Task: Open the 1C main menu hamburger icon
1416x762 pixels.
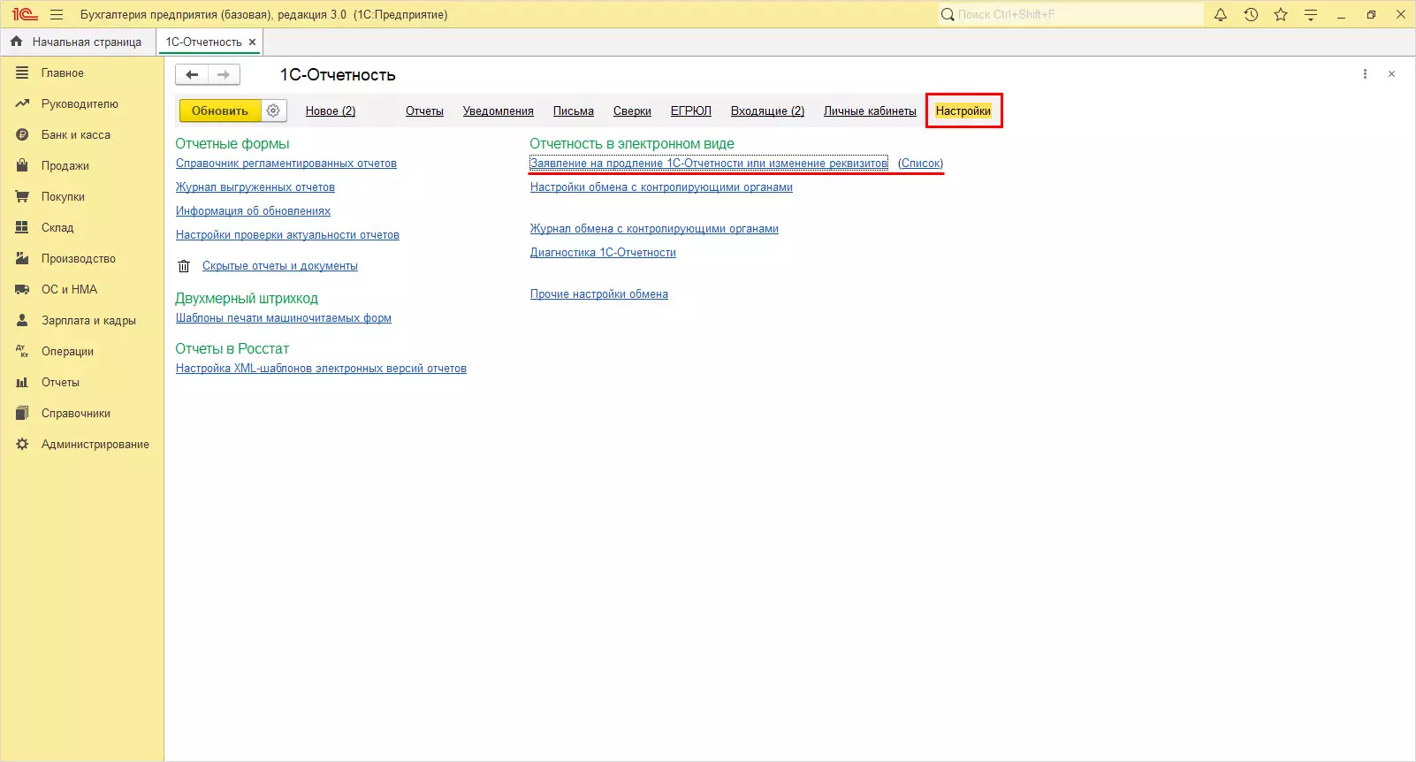Action: pyautogui.click(x=57, y=14)
